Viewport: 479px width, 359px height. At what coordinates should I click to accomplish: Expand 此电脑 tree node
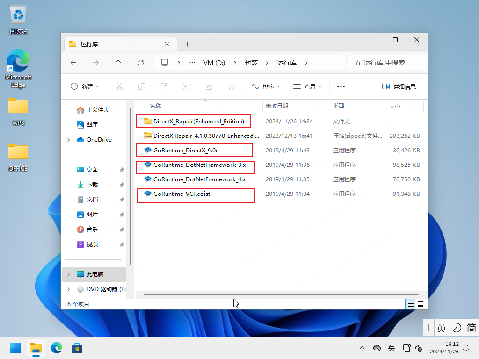point(69,274)
